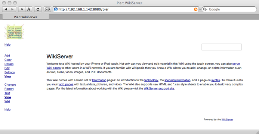Zoom the window with the third titlebar button
The image size is (259, 134).
coord(15,3)
